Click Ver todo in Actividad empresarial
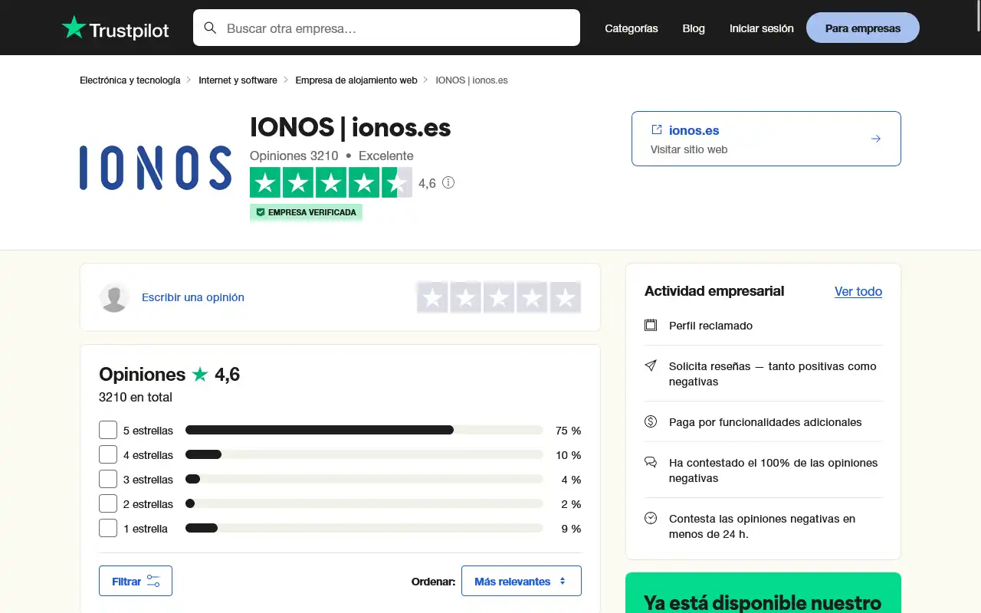Viewport: 981px width, 613px height. coord(858,291)
